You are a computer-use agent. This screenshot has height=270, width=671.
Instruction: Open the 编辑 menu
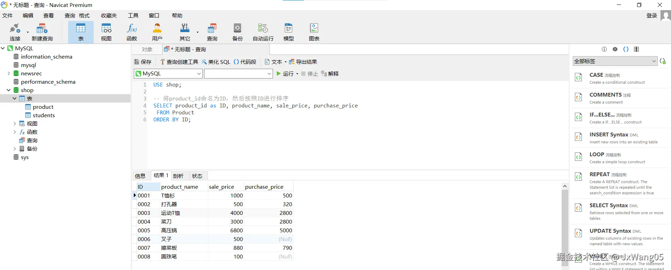pos(28,16)
